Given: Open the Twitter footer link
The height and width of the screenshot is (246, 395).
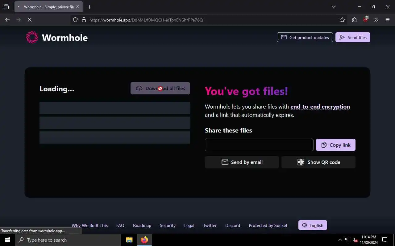Looking at the screenshot, I should click(x=210, y=225).
